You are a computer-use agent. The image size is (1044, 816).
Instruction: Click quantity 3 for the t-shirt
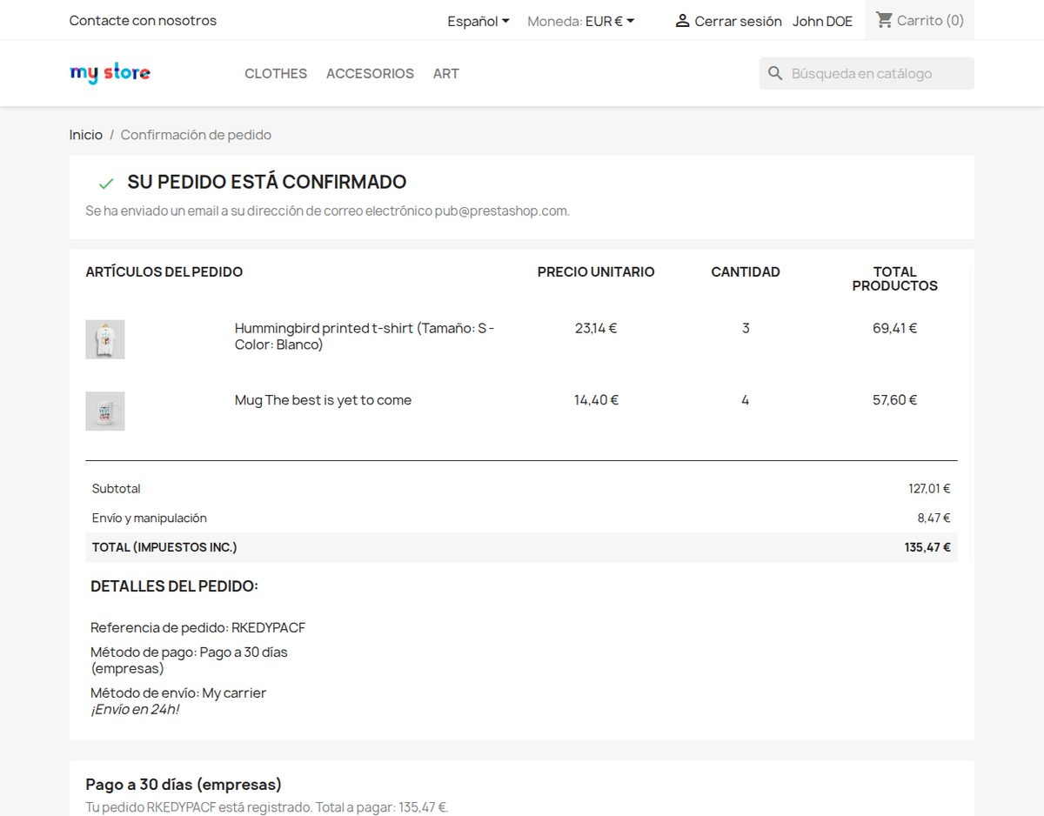746,328
